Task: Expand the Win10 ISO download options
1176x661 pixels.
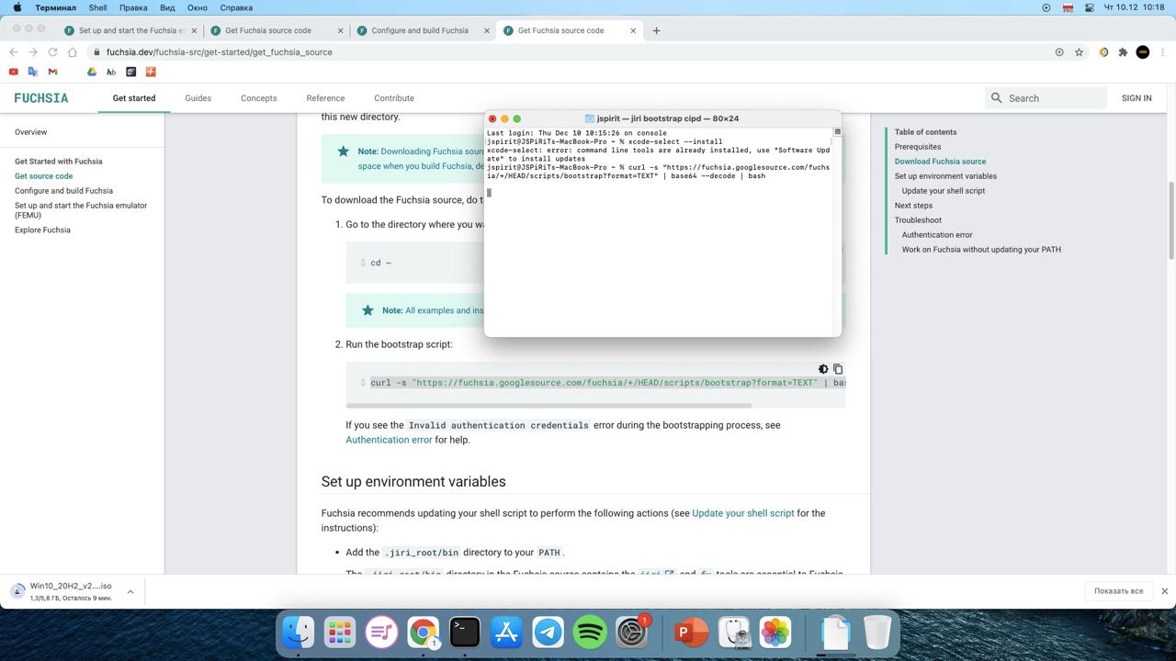Action: (130, 591)
